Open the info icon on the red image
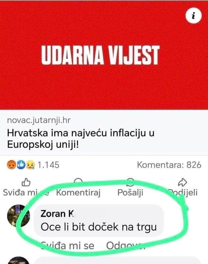This screenshot has width=208, height=264. click(193, 15)
